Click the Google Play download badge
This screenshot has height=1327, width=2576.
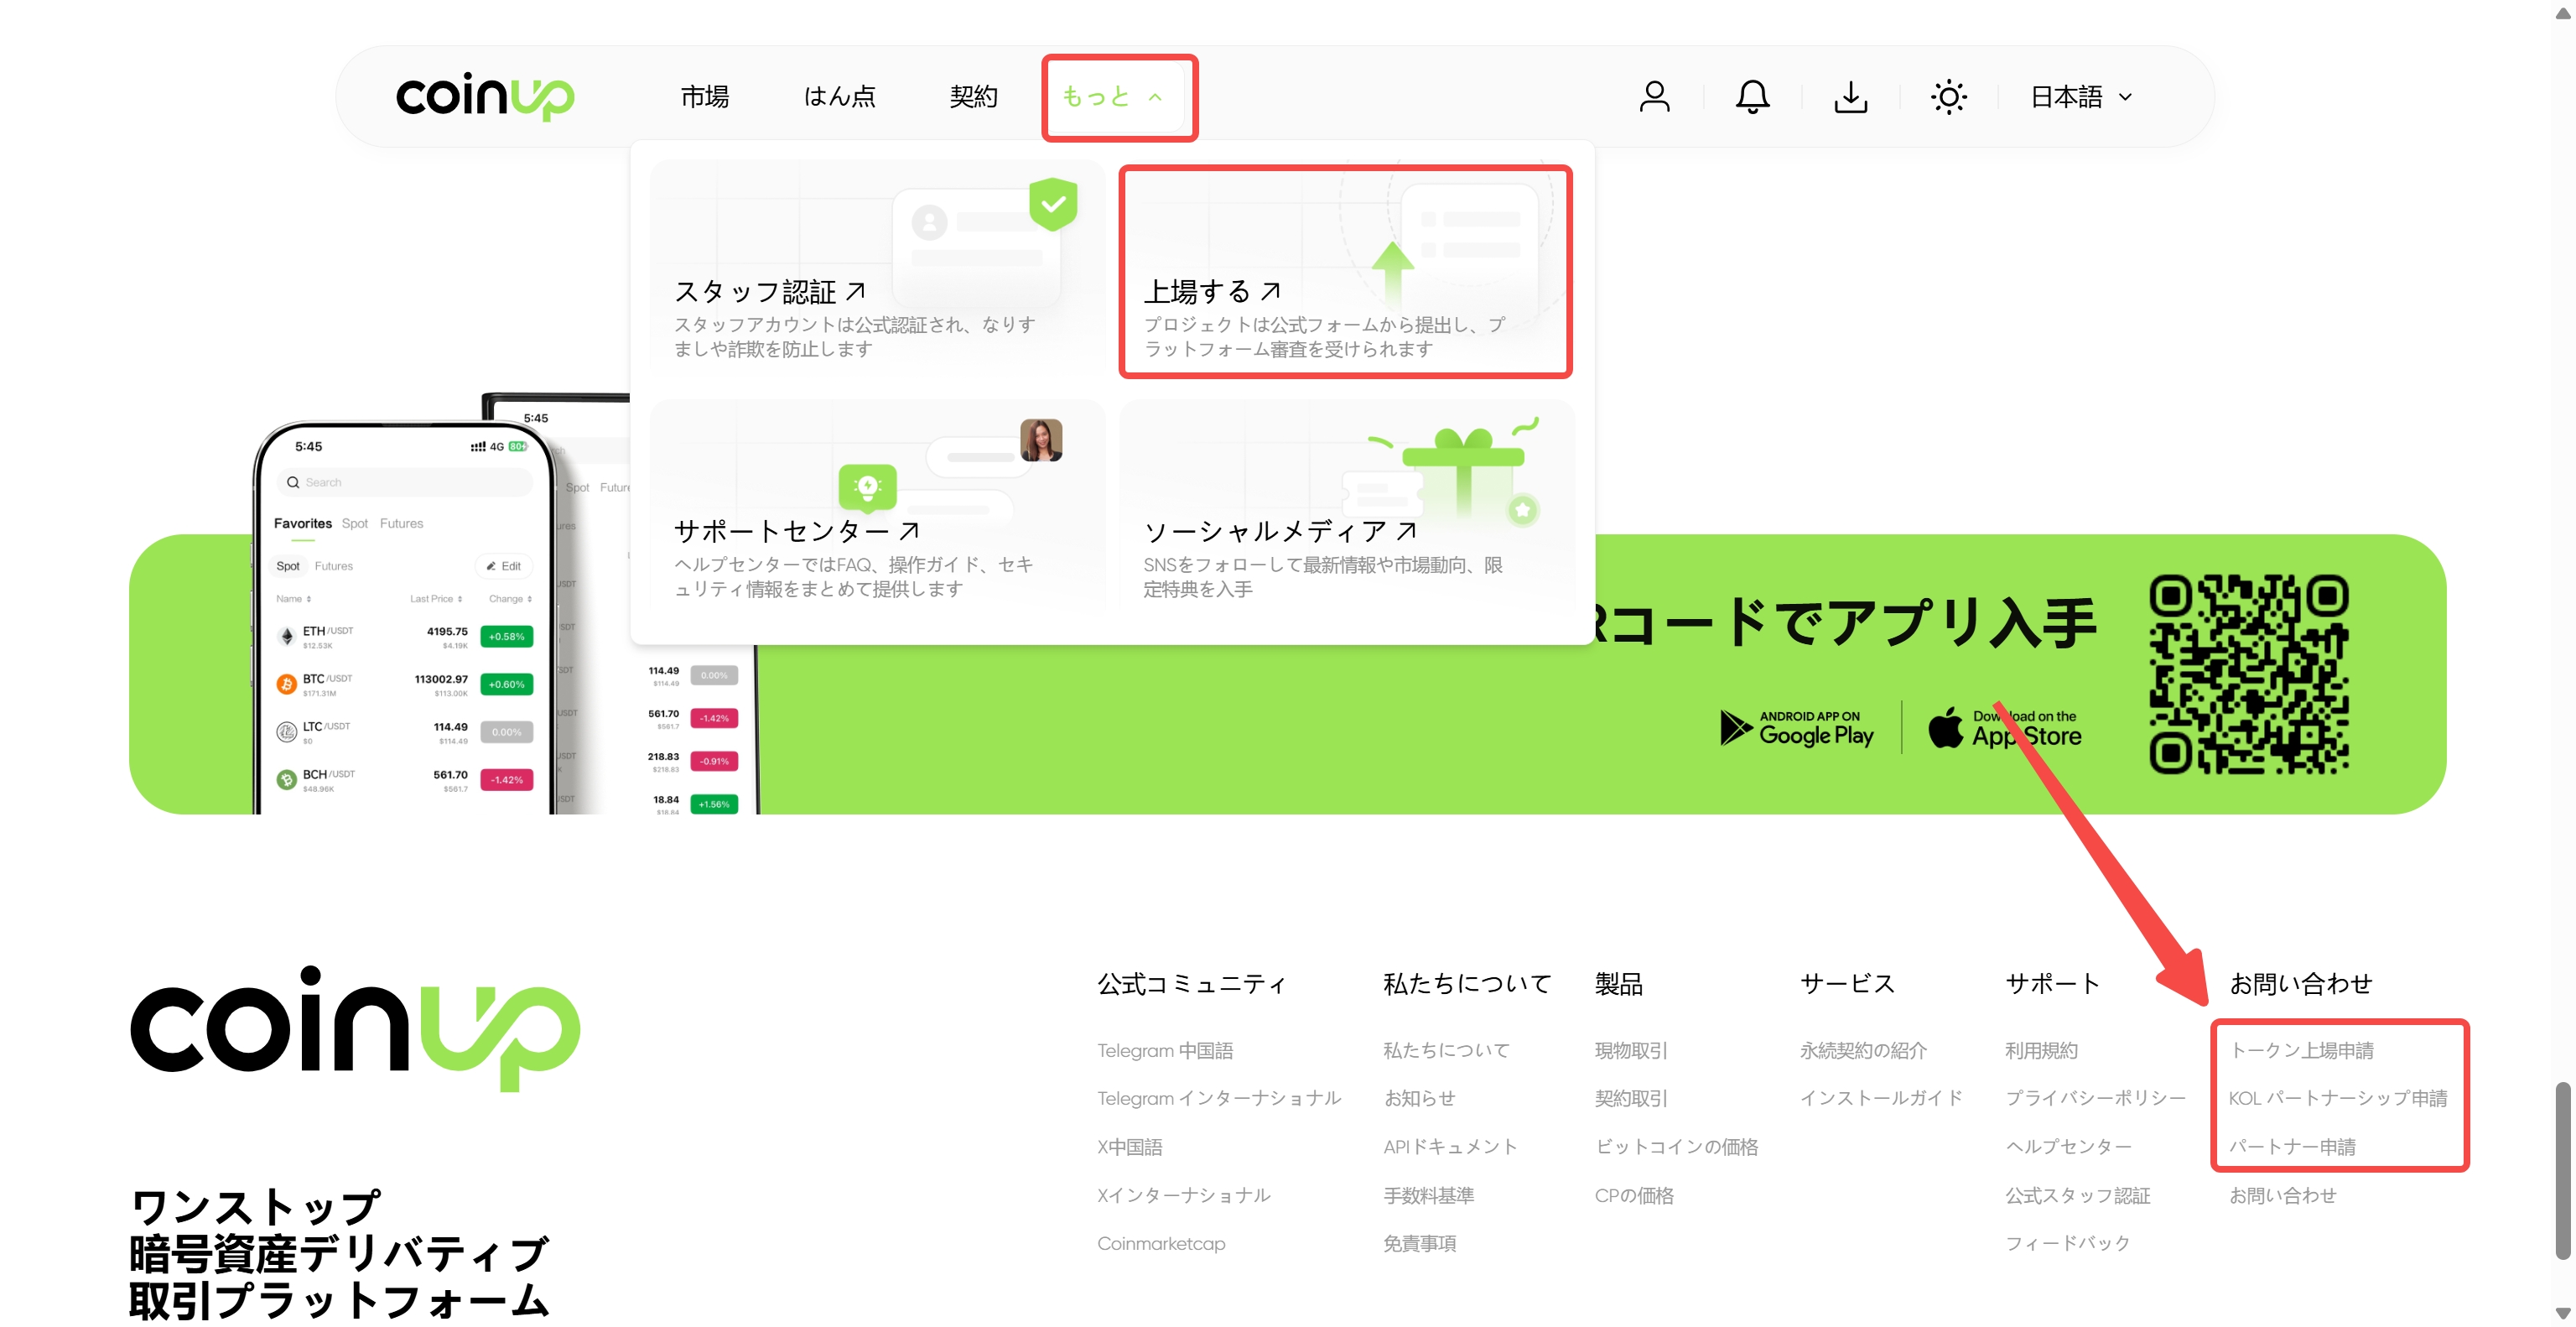tap(1796, 728)
